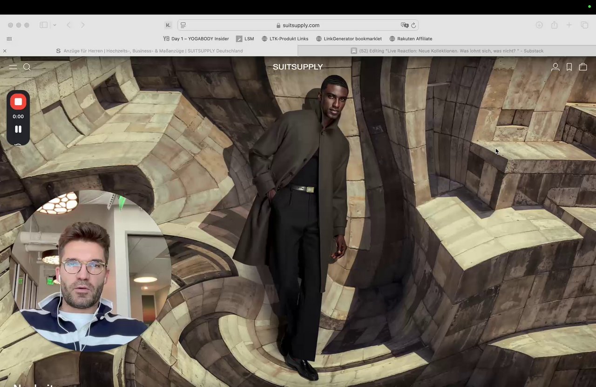Show the tab overview
This screenshot has width=596, height=387.
[584, 25]
